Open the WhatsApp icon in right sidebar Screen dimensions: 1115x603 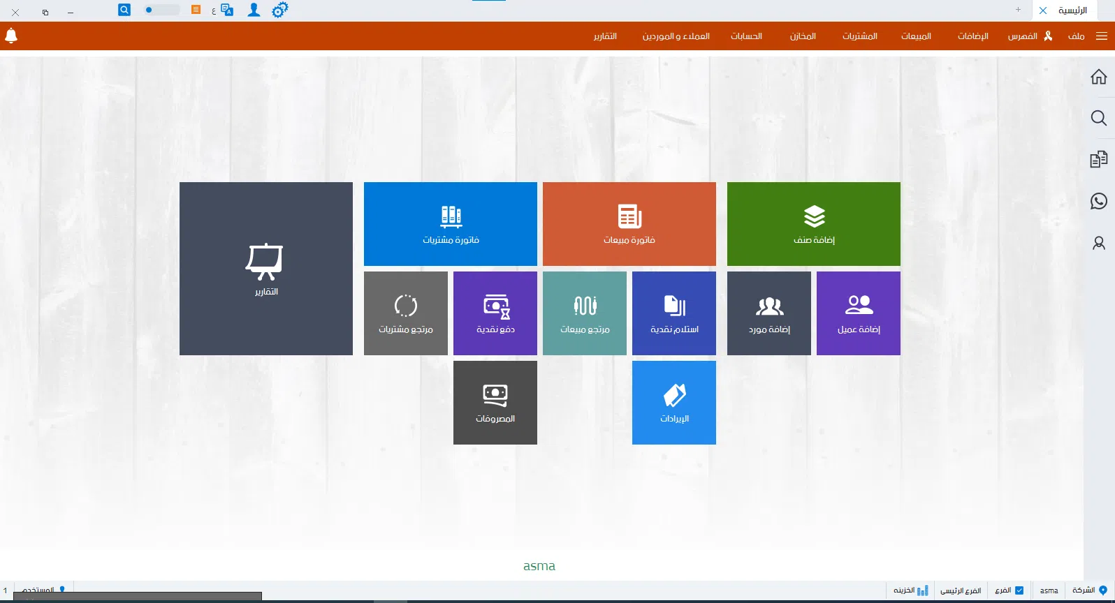coord(1098,202)
